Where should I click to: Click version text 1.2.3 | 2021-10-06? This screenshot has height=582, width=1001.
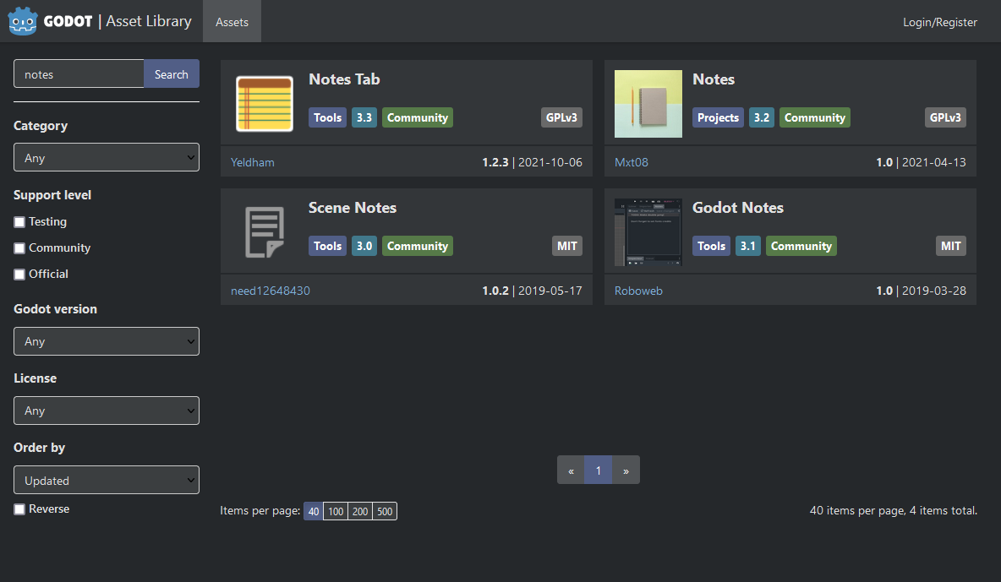[x=532, y=162]
